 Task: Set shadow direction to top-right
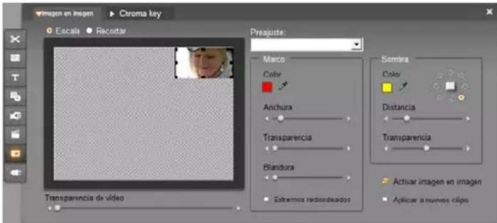point(461,76)
